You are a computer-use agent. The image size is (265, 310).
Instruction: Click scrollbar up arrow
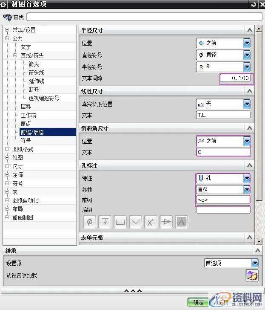pyautogui.click(x=259, y=29)
